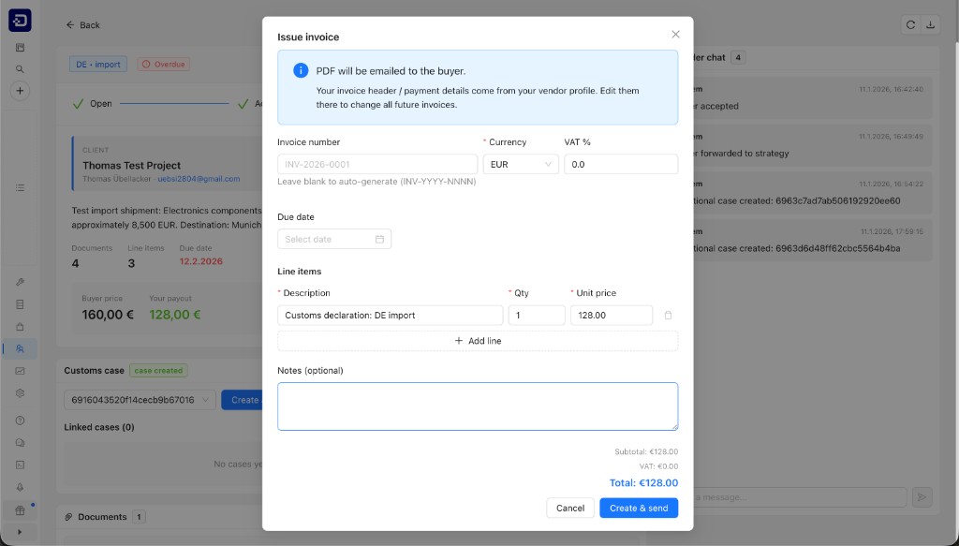Expand sidebar with the triangle arrow

tap(20, 532)
